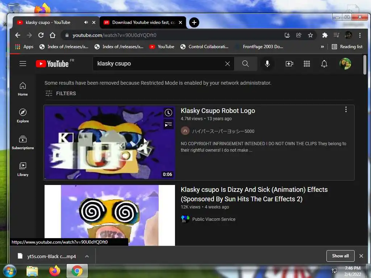Start voice search with the microphone
This screenshot has width=371, height=278.
267,64
